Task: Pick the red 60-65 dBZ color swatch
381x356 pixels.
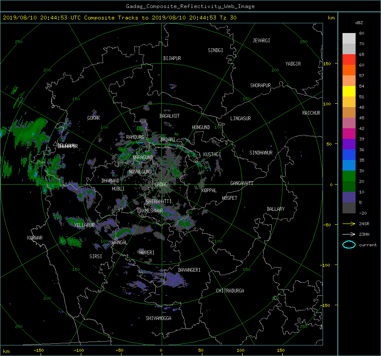Action: pyautogui.click(x=349, y=60)
